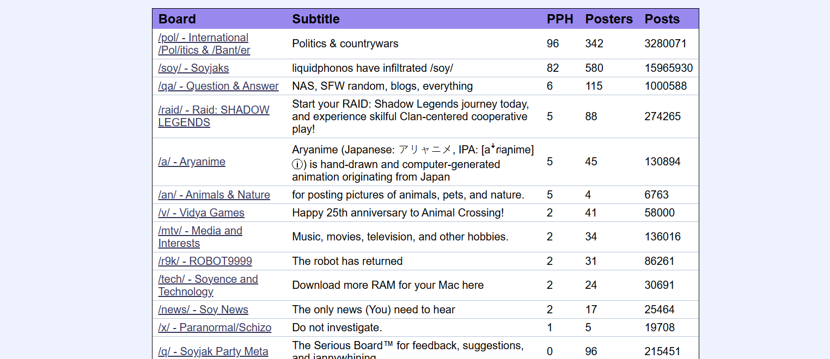The height and width of the screenshot is (359, 830).
Task: Click the Board column header
Action: tap(177, 19)
